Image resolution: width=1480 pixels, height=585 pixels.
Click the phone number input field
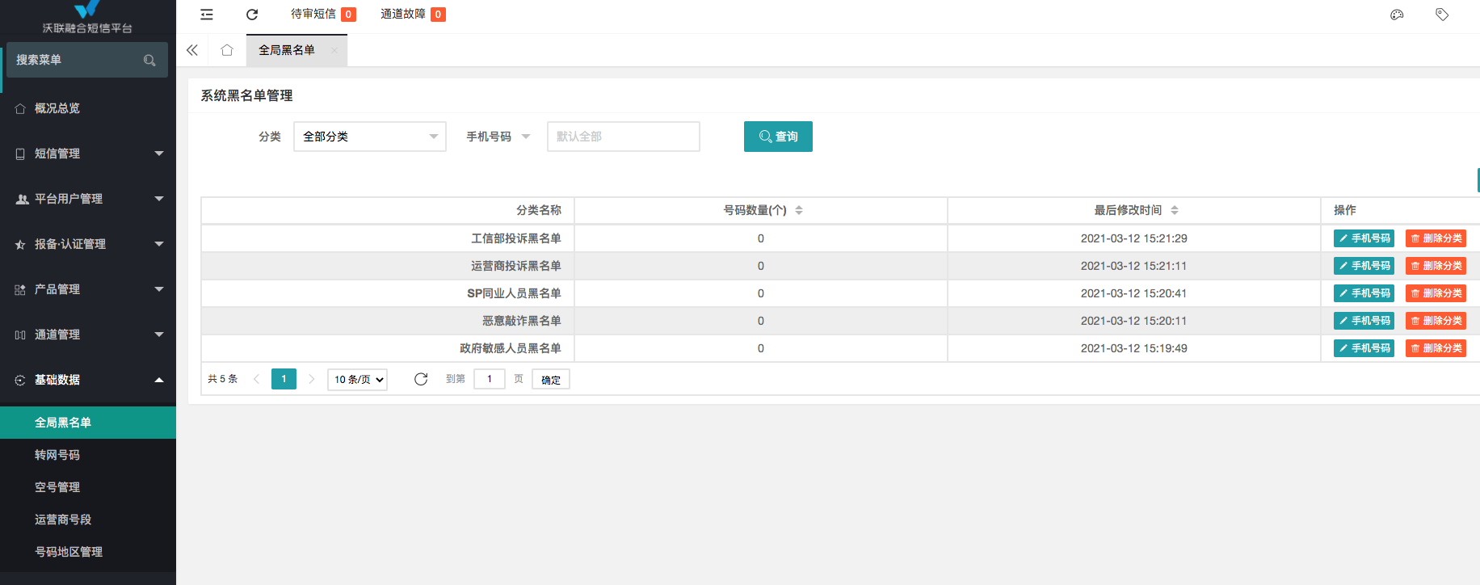tap(623, 137)
